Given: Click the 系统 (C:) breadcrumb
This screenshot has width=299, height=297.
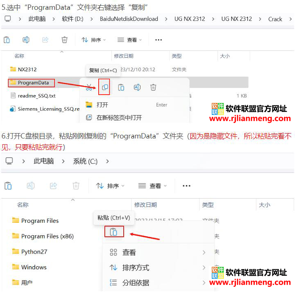Looking at the screenshot, I should pyautogui.click(x=85, y=161).
